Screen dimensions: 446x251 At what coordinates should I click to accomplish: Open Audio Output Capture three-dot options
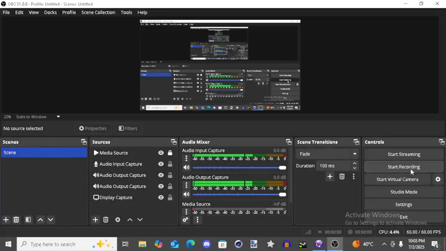tap(186, 185)
